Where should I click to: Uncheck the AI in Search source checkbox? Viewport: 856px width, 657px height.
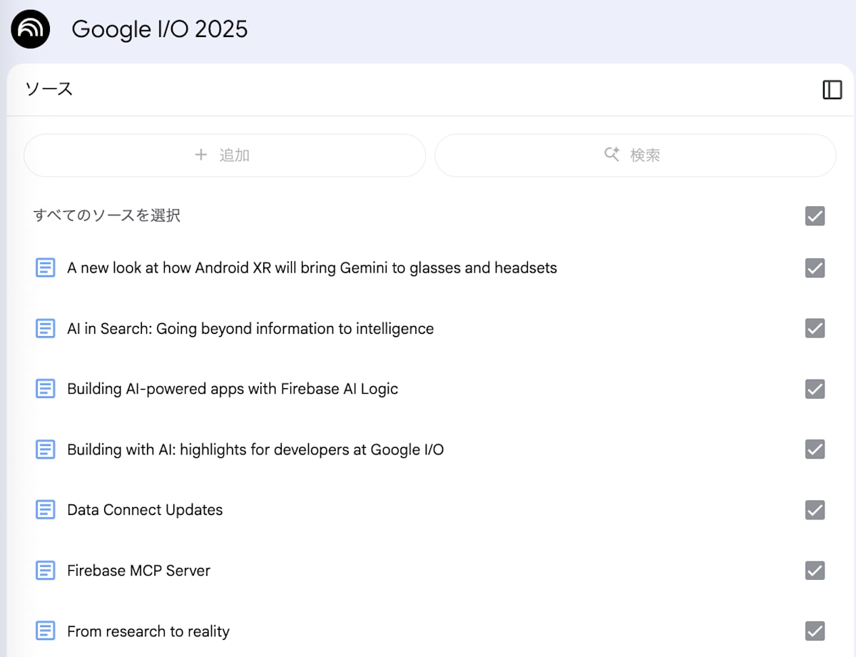coord(815,328)
